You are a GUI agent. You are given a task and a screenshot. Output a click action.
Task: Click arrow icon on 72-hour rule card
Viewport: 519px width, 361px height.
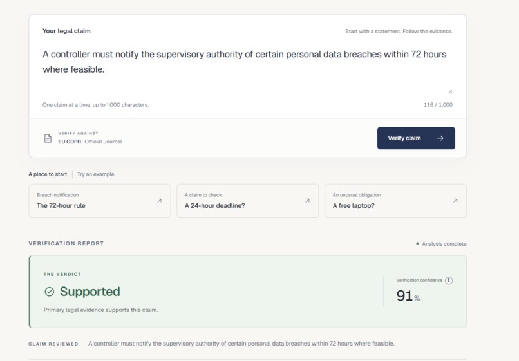(160, 201)
